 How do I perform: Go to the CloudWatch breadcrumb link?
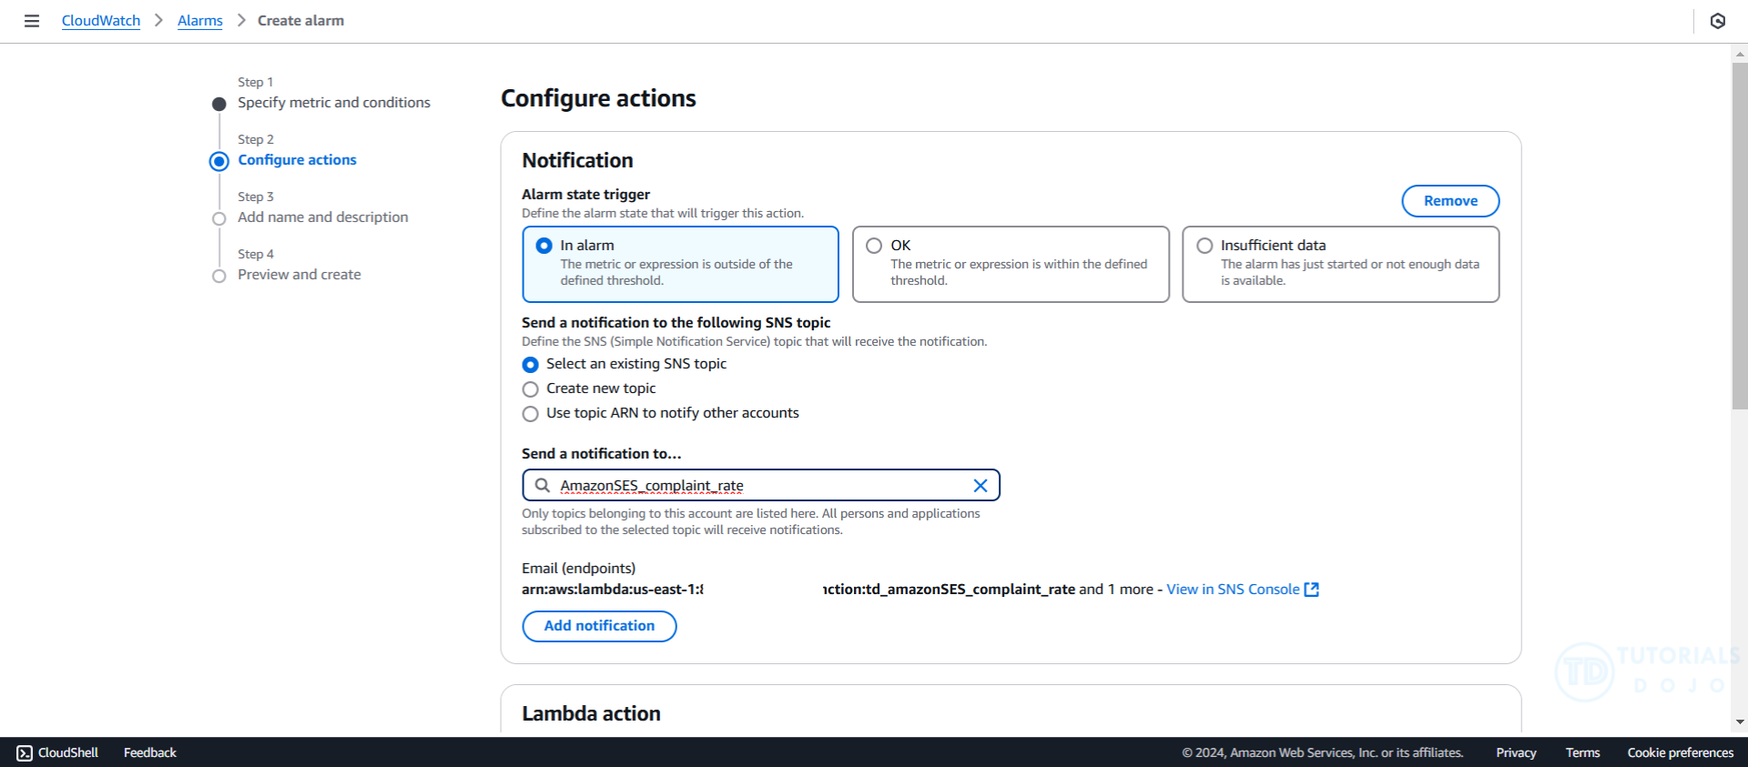101,21
